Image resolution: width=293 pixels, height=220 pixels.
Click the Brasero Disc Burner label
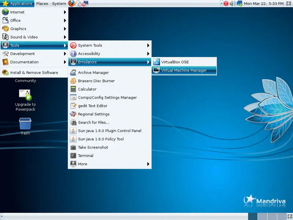(96, 81)
